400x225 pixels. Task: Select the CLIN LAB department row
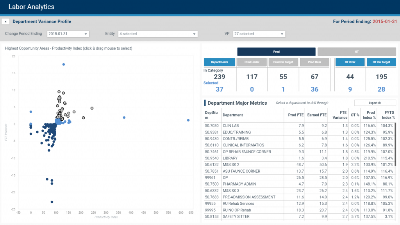273,125
